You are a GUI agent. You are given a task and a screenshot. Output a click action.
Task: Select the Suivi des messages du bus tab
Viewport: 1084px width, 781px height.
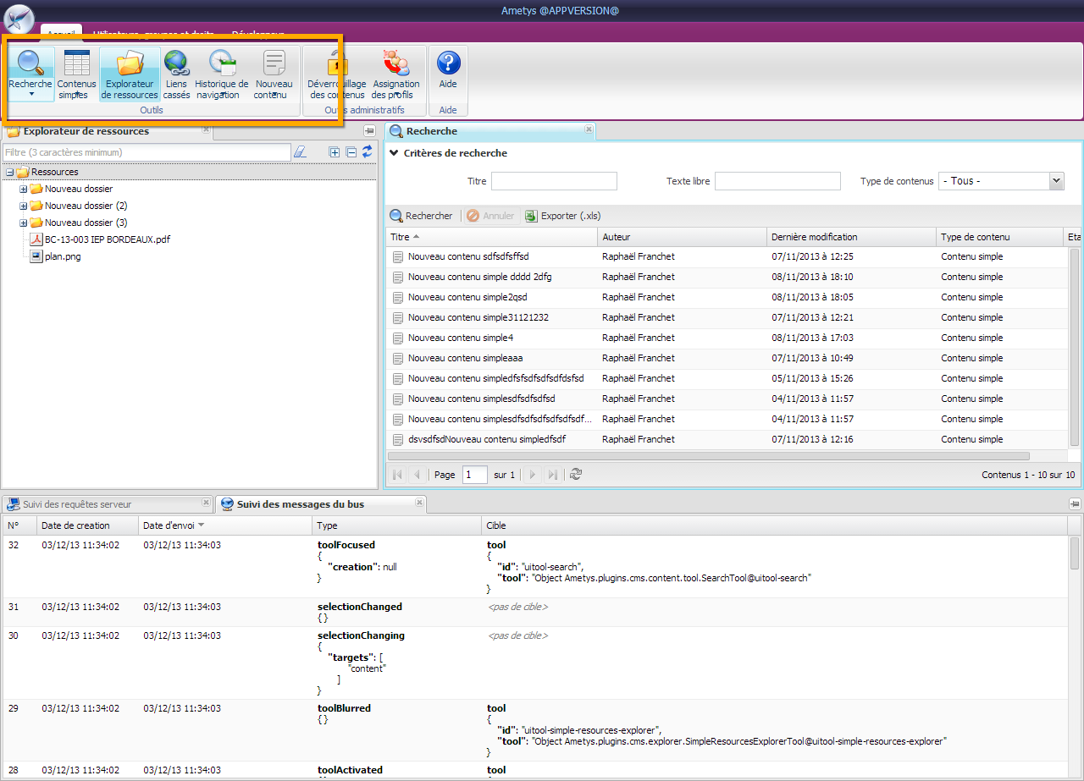300,504
